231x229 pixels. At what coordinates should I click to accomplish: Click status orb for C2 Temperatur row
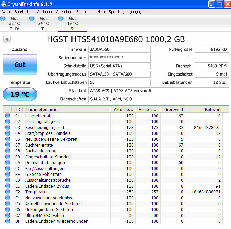(8, 192)
